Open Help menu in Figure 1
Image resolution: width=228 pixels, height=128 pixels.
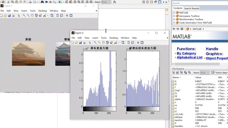63,11
